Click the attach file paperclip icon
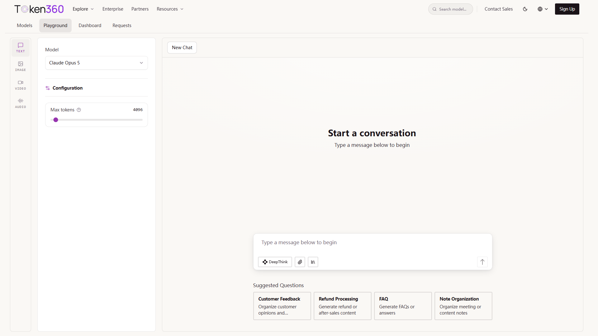The width and height of the screenshot is (598, 336). point(300,262)
